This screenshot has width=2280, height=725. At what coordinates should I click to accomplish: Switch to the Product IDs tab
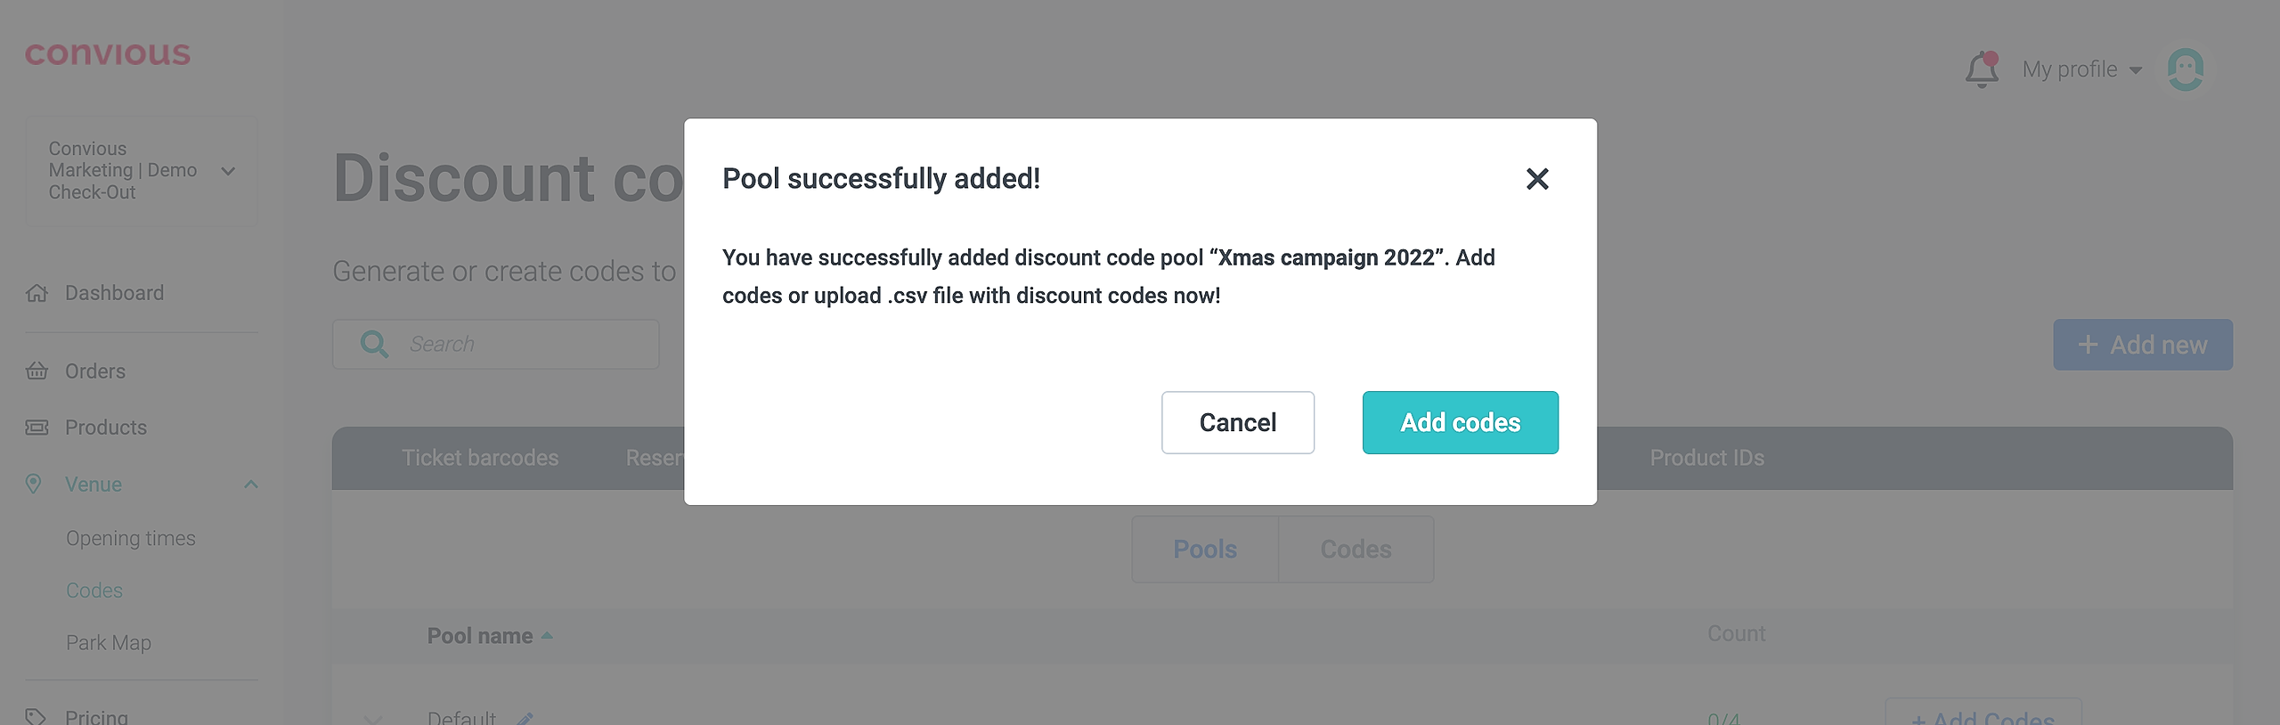pyautogui.click(x=1706, y=458)
